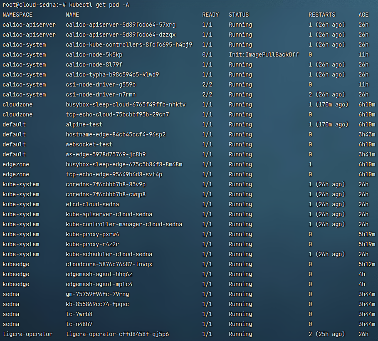This screenshot has width=378, height=341.
Task: Click age 3h43m in hostname-edge row
Action: [367, 135]
